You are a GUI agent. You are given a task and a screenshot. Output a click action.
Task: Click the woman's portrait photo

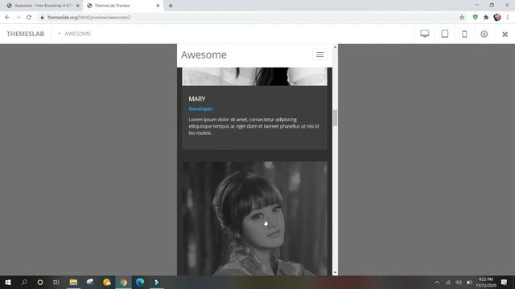click(254, 218)
